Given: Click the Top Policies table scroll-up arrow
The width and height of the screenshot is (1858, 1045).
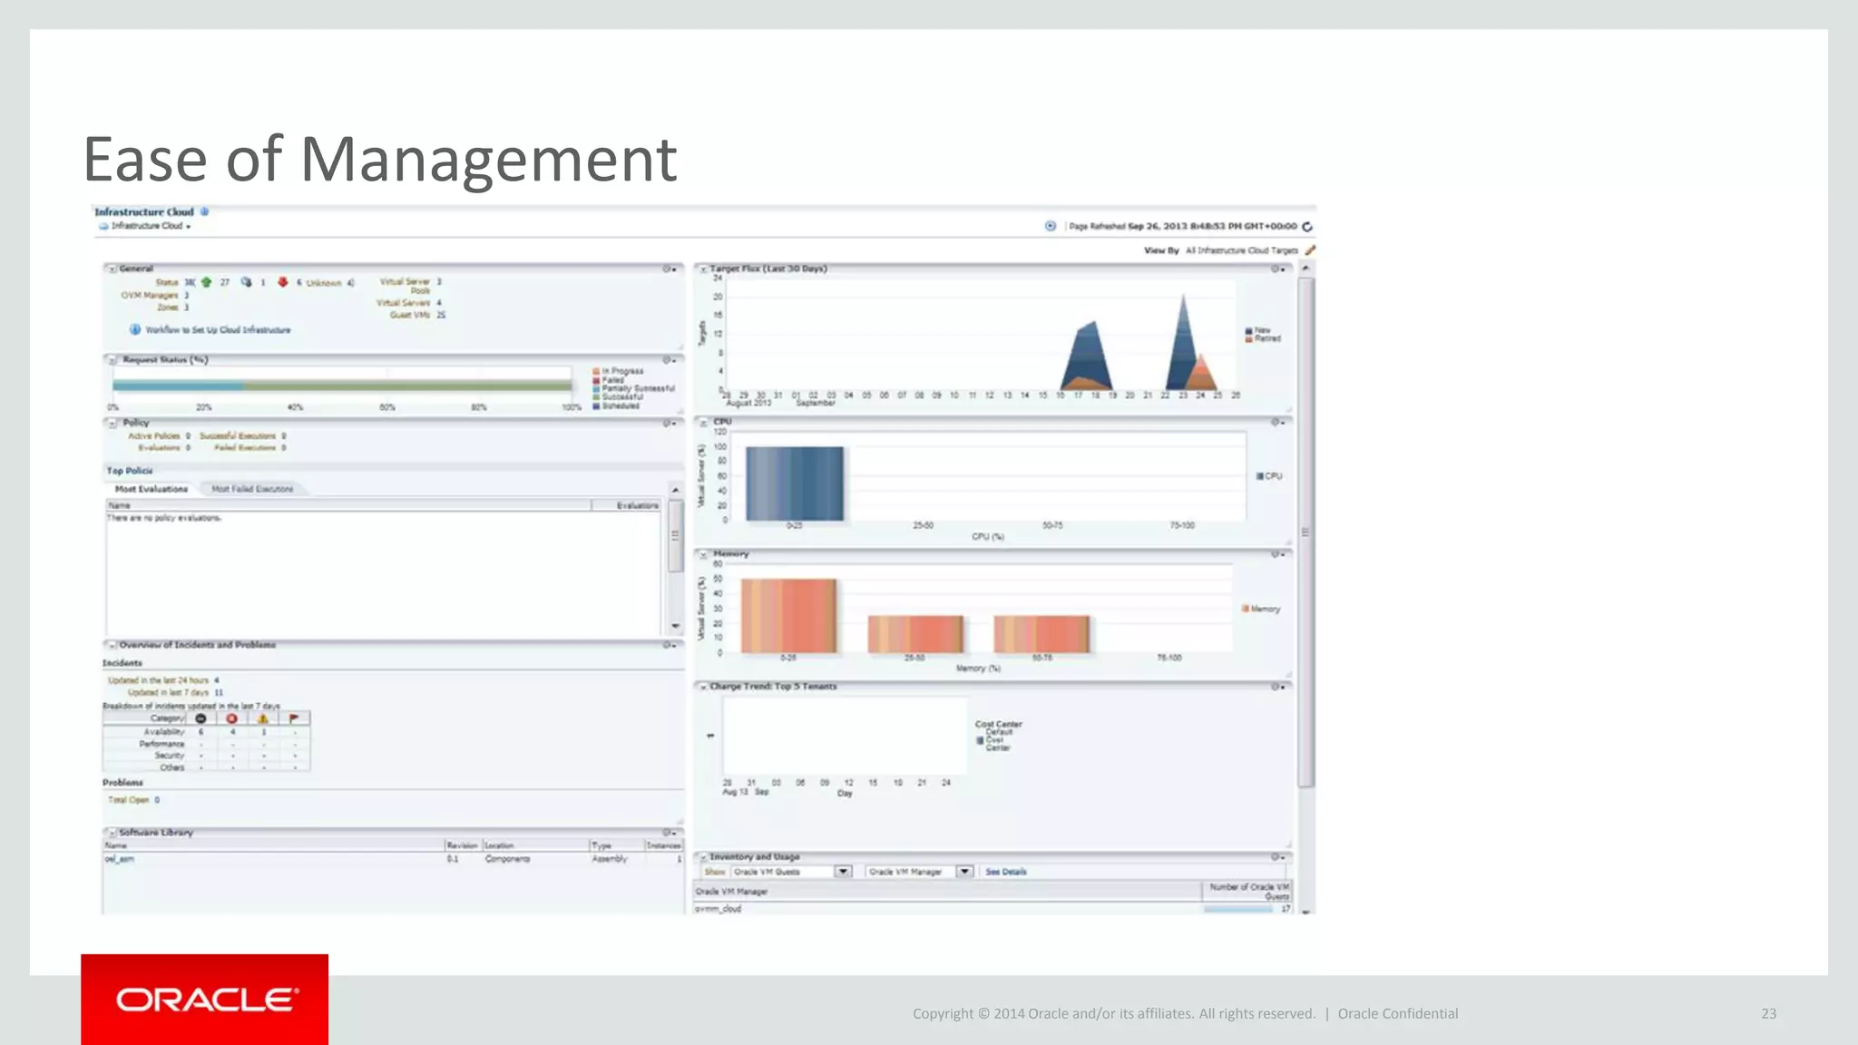Looking at the screenshot, I should (675, 490).
